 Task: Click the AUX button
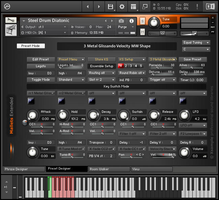213,27
